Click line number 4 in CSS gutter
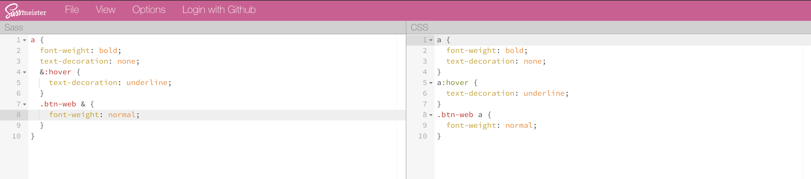This screenshot has width=811, height=179. pos(425,72)
